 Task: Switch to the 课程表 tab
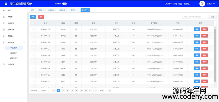[x=40, y=10]
